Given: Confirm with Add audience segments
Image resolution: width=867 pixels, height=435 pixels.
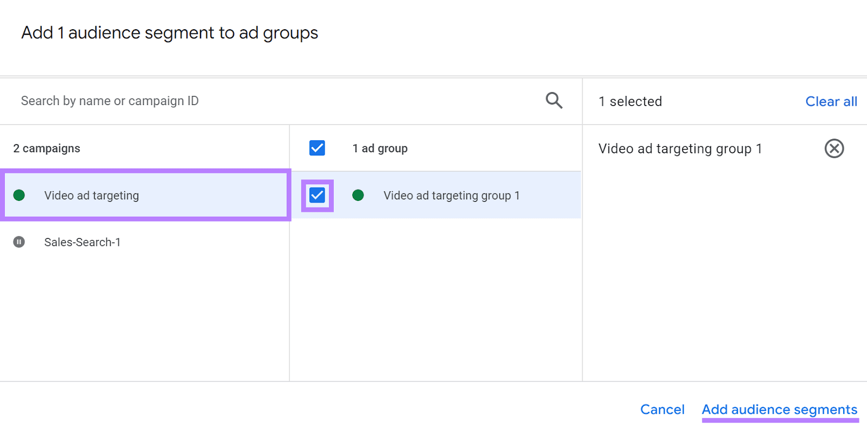Looking at the screenshot, I should click(779, 410).
